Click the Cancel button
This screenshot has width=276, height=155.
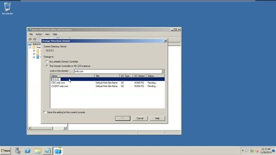(x=140, y=118)
